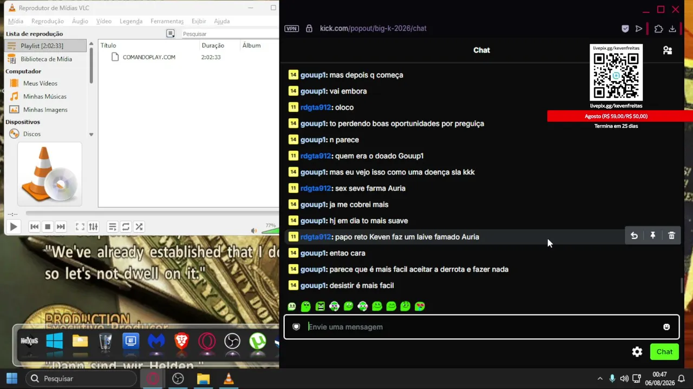Viewport: 693px width, 389px height.
Task: Open the Ferramentas menu in VLC
Action: [167, 21]
